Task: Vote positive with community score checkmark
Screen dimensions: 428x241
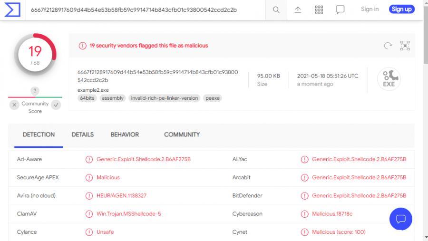Action: 56,106
